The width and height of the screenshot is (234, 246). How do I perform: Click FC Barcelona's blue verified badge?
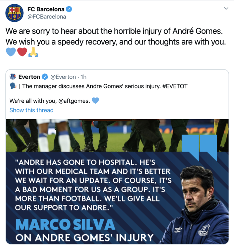69,9
